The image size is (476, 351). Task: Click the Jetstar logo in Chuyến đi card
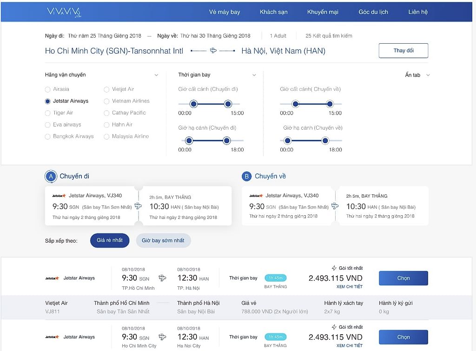[x=59, y=196]
